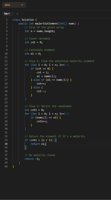Click 'if (nums[i] == el) {' line

46,118
